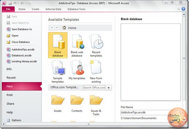Open the File tab
Image resolution: width=189 pixels, height=129 pixels.
point(8,9)
